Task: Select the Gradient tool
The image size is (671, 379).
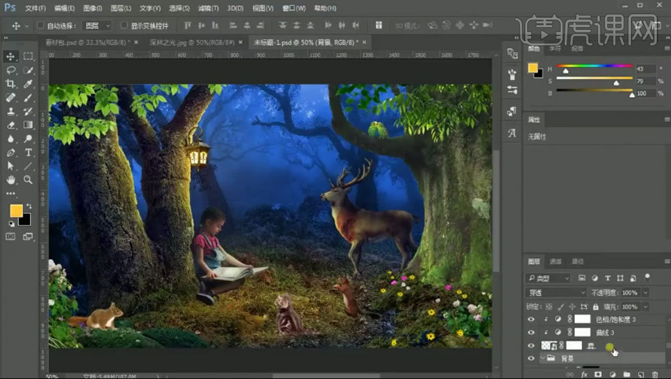Action: coord(28,125)
